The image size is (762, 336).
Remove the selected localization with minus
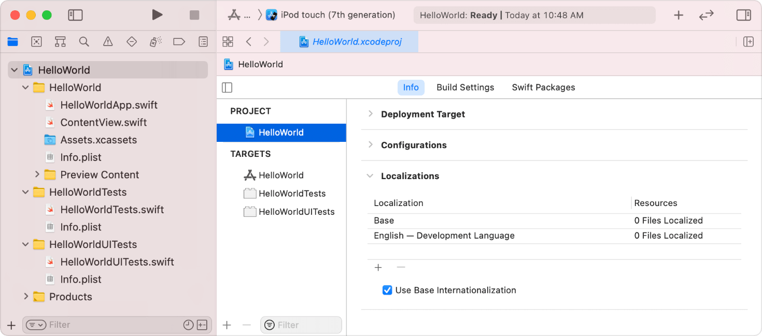pos(401,268)
